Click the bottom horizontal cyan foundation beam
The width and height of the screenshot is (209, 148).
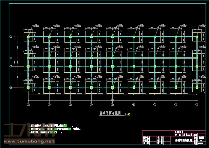(x=102, y=88)
